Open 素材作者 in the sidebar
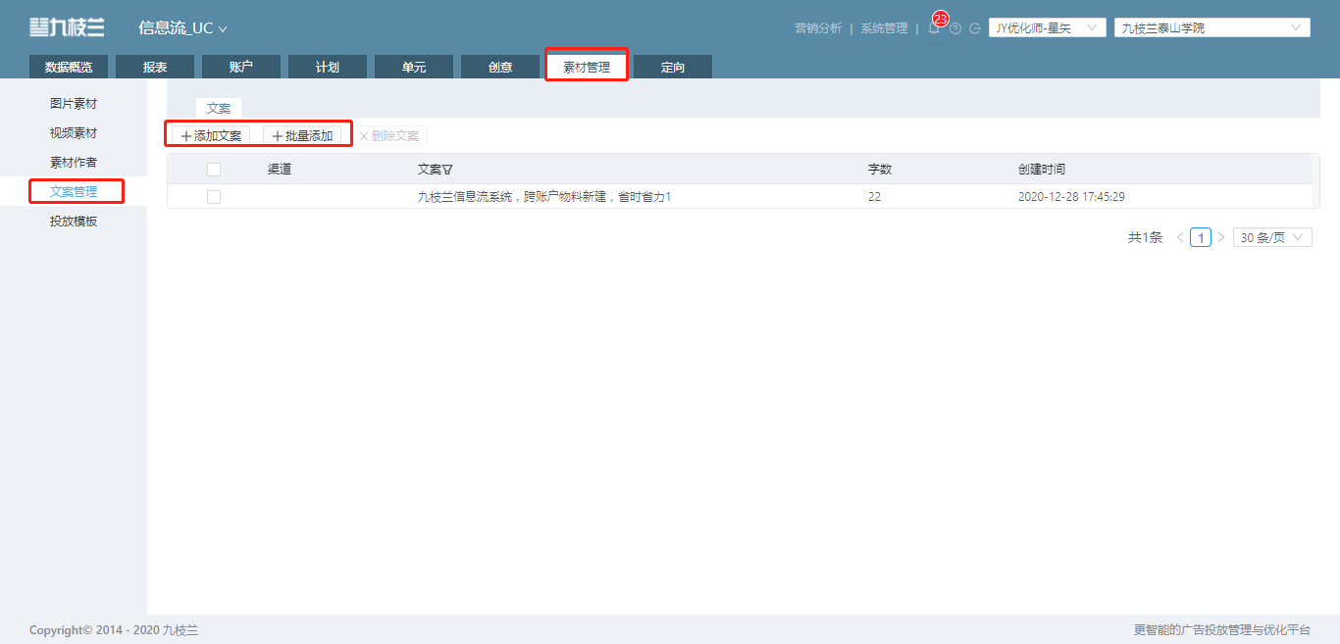Image resolution: width=1340 pixels, height=644 pixels. (x=74, y=162)
